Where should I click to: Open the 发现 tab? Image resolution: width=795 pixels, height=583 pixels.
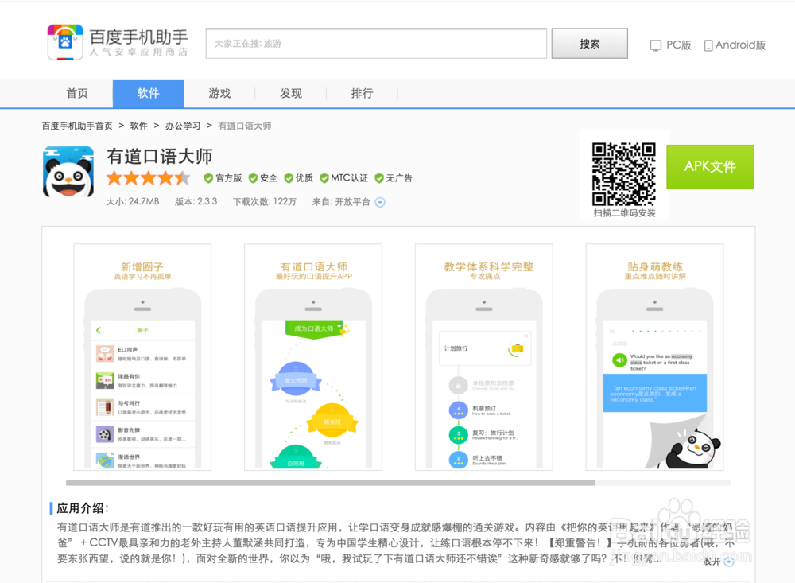click(x=291, y=93)
